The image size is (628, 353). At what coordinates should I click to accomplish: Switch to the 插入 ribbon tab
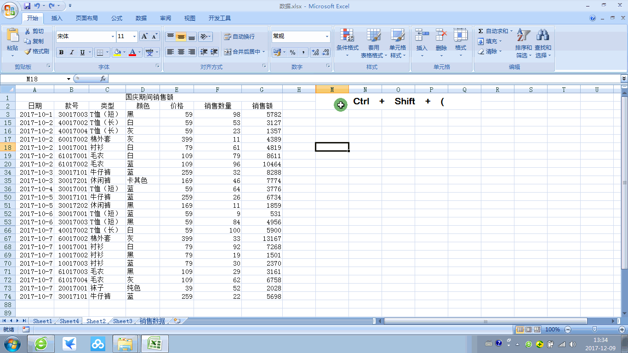tap(57, 18)
